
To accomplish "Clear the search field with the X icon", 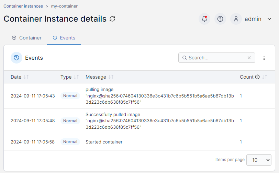I will click(249, 58).
